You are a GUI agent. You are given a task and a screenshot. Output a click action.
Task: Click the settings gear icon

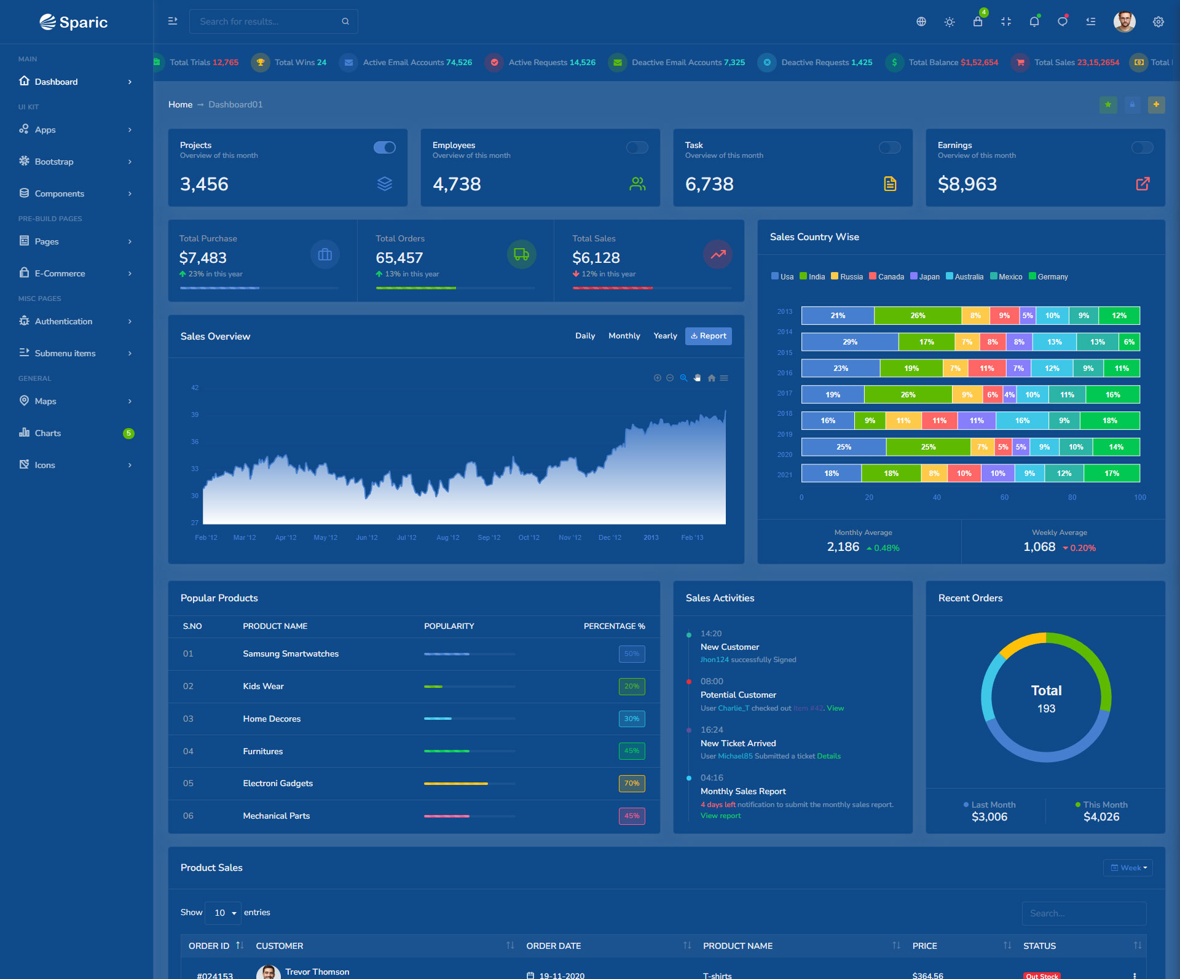tap(1158, 21)
